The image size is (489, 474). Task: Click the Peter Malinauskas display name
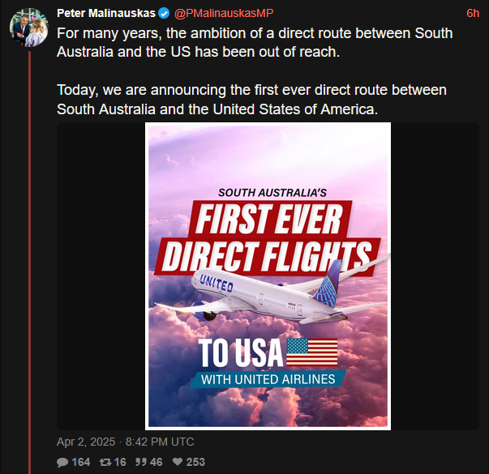click(x=106, y=14)
